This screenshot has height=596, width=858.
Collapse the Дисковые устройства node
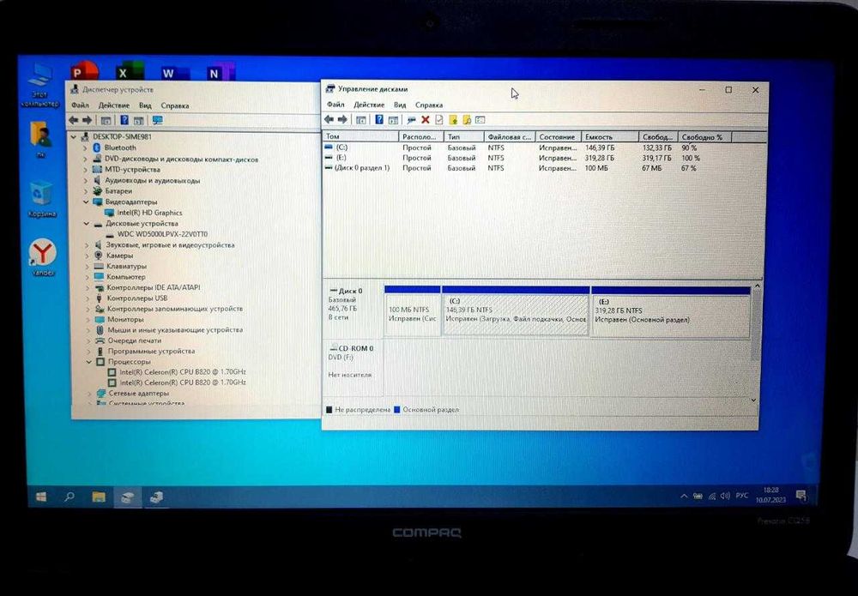click(x=87, y=223)
